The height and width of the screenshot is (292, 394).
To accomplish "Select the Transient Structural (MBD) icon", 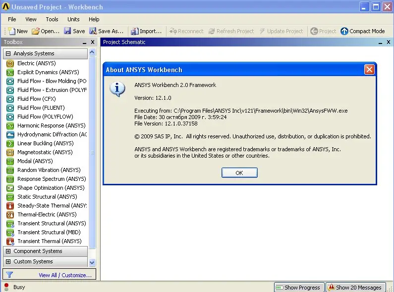I will 10,232.
